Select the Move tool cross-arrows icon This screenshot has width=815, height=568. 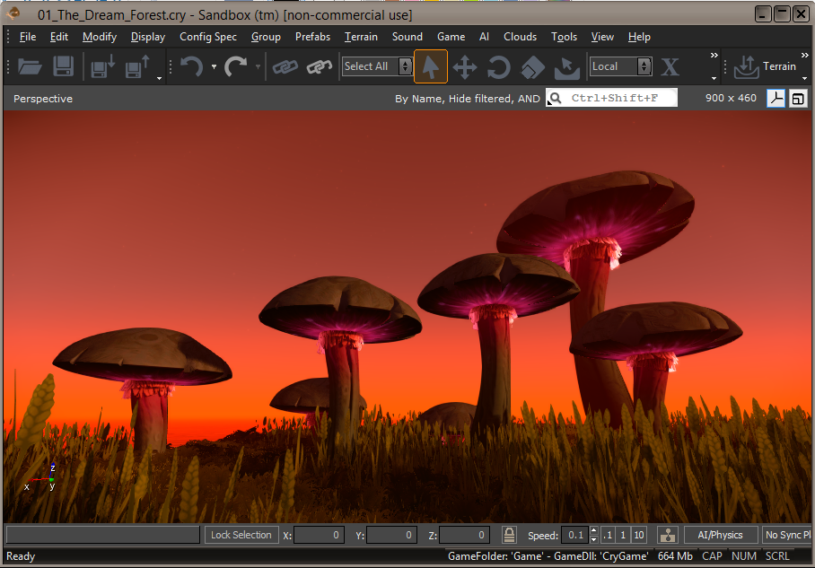point(465,67)
